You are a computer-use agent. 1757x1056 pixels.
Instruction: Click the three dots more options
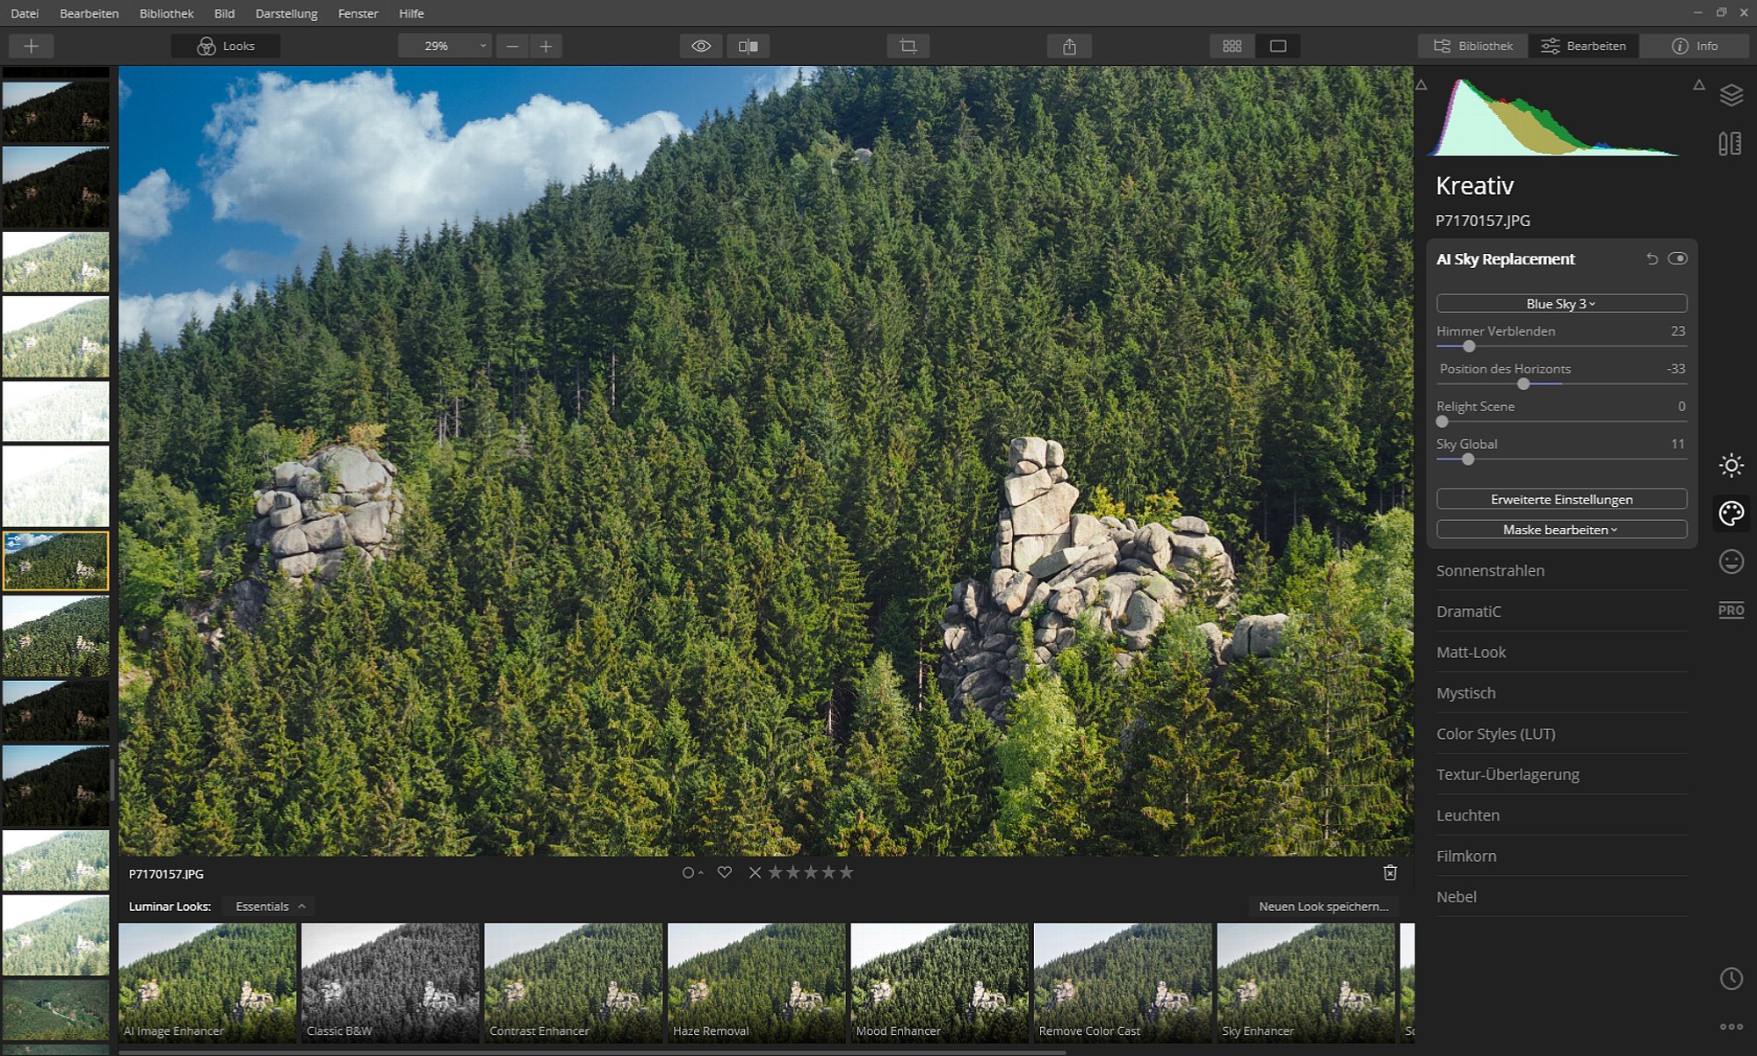coord(1731,1026)
